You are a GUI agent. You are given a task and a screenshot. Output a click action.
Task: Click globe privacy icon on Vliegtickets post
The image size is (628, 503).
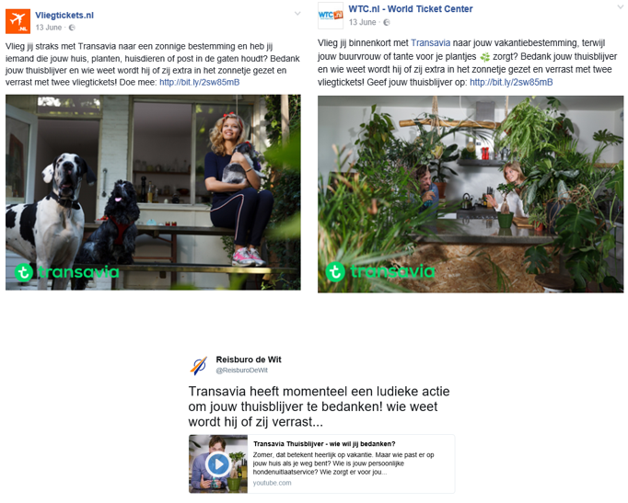[x=72, y=28]
